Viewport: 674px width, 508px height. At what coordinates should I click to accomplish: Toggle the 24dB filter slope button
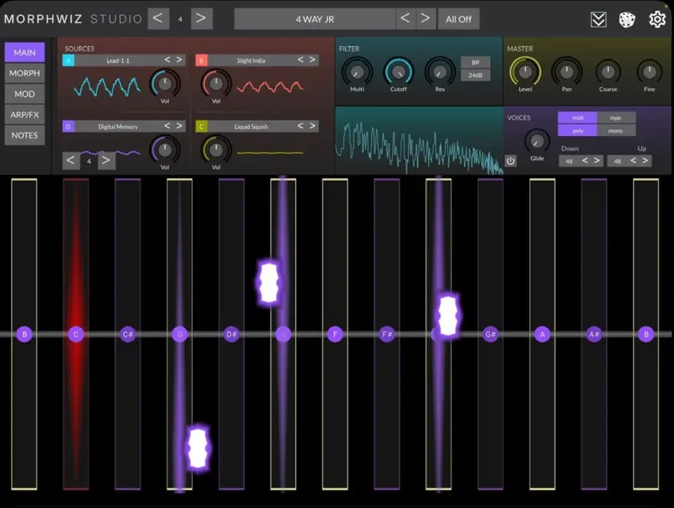[x=475, y=75]
